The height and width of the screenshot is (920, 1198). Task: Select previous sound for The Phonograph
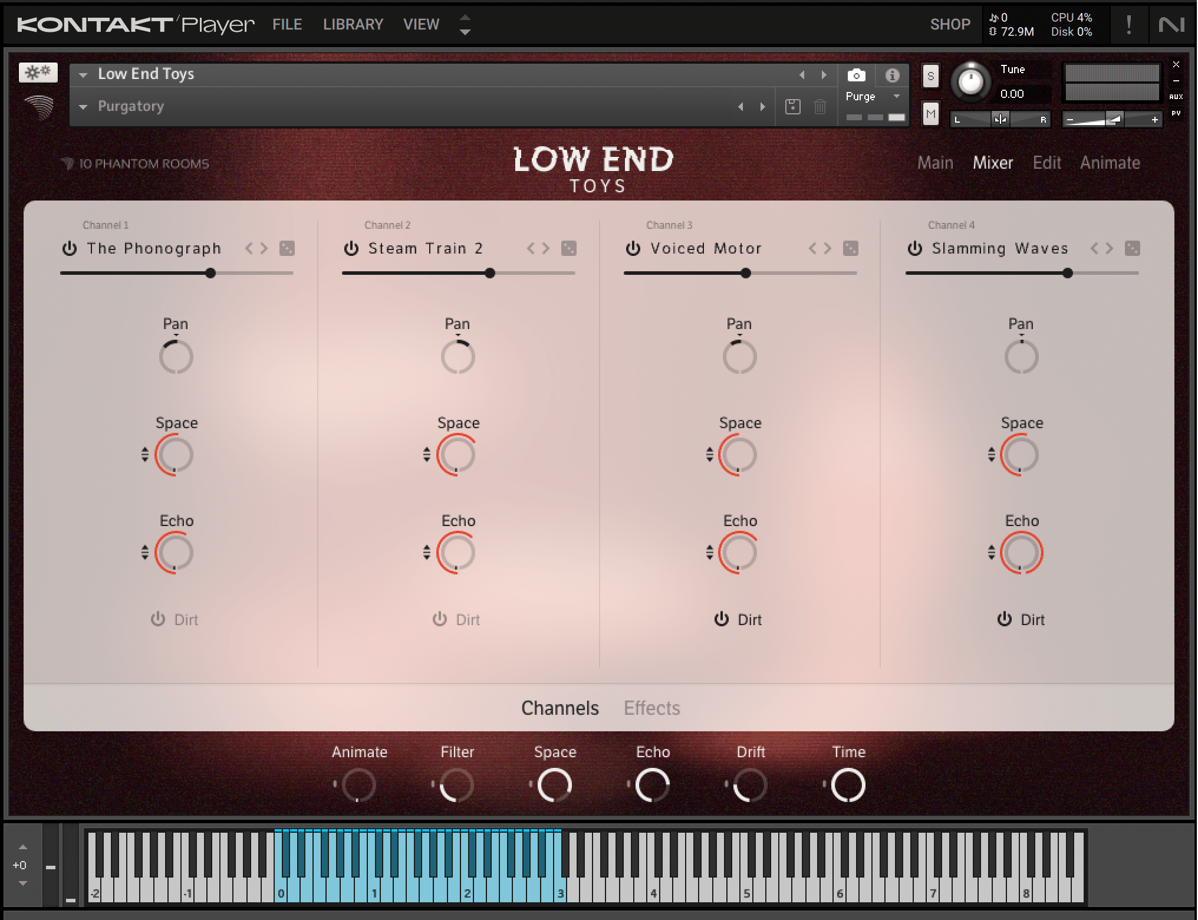tap(249, 248)
